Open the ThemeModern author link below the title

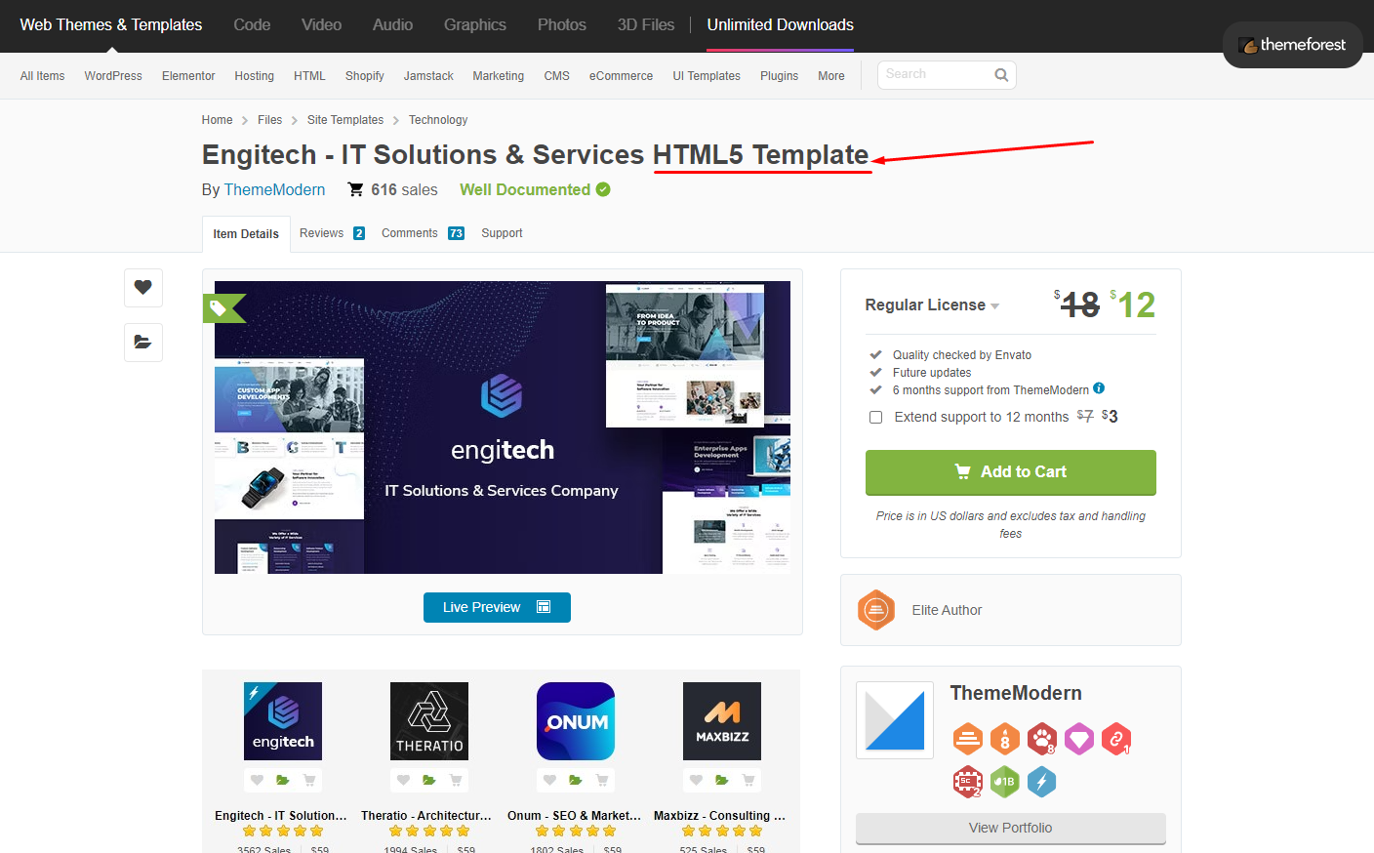(274, 189)
